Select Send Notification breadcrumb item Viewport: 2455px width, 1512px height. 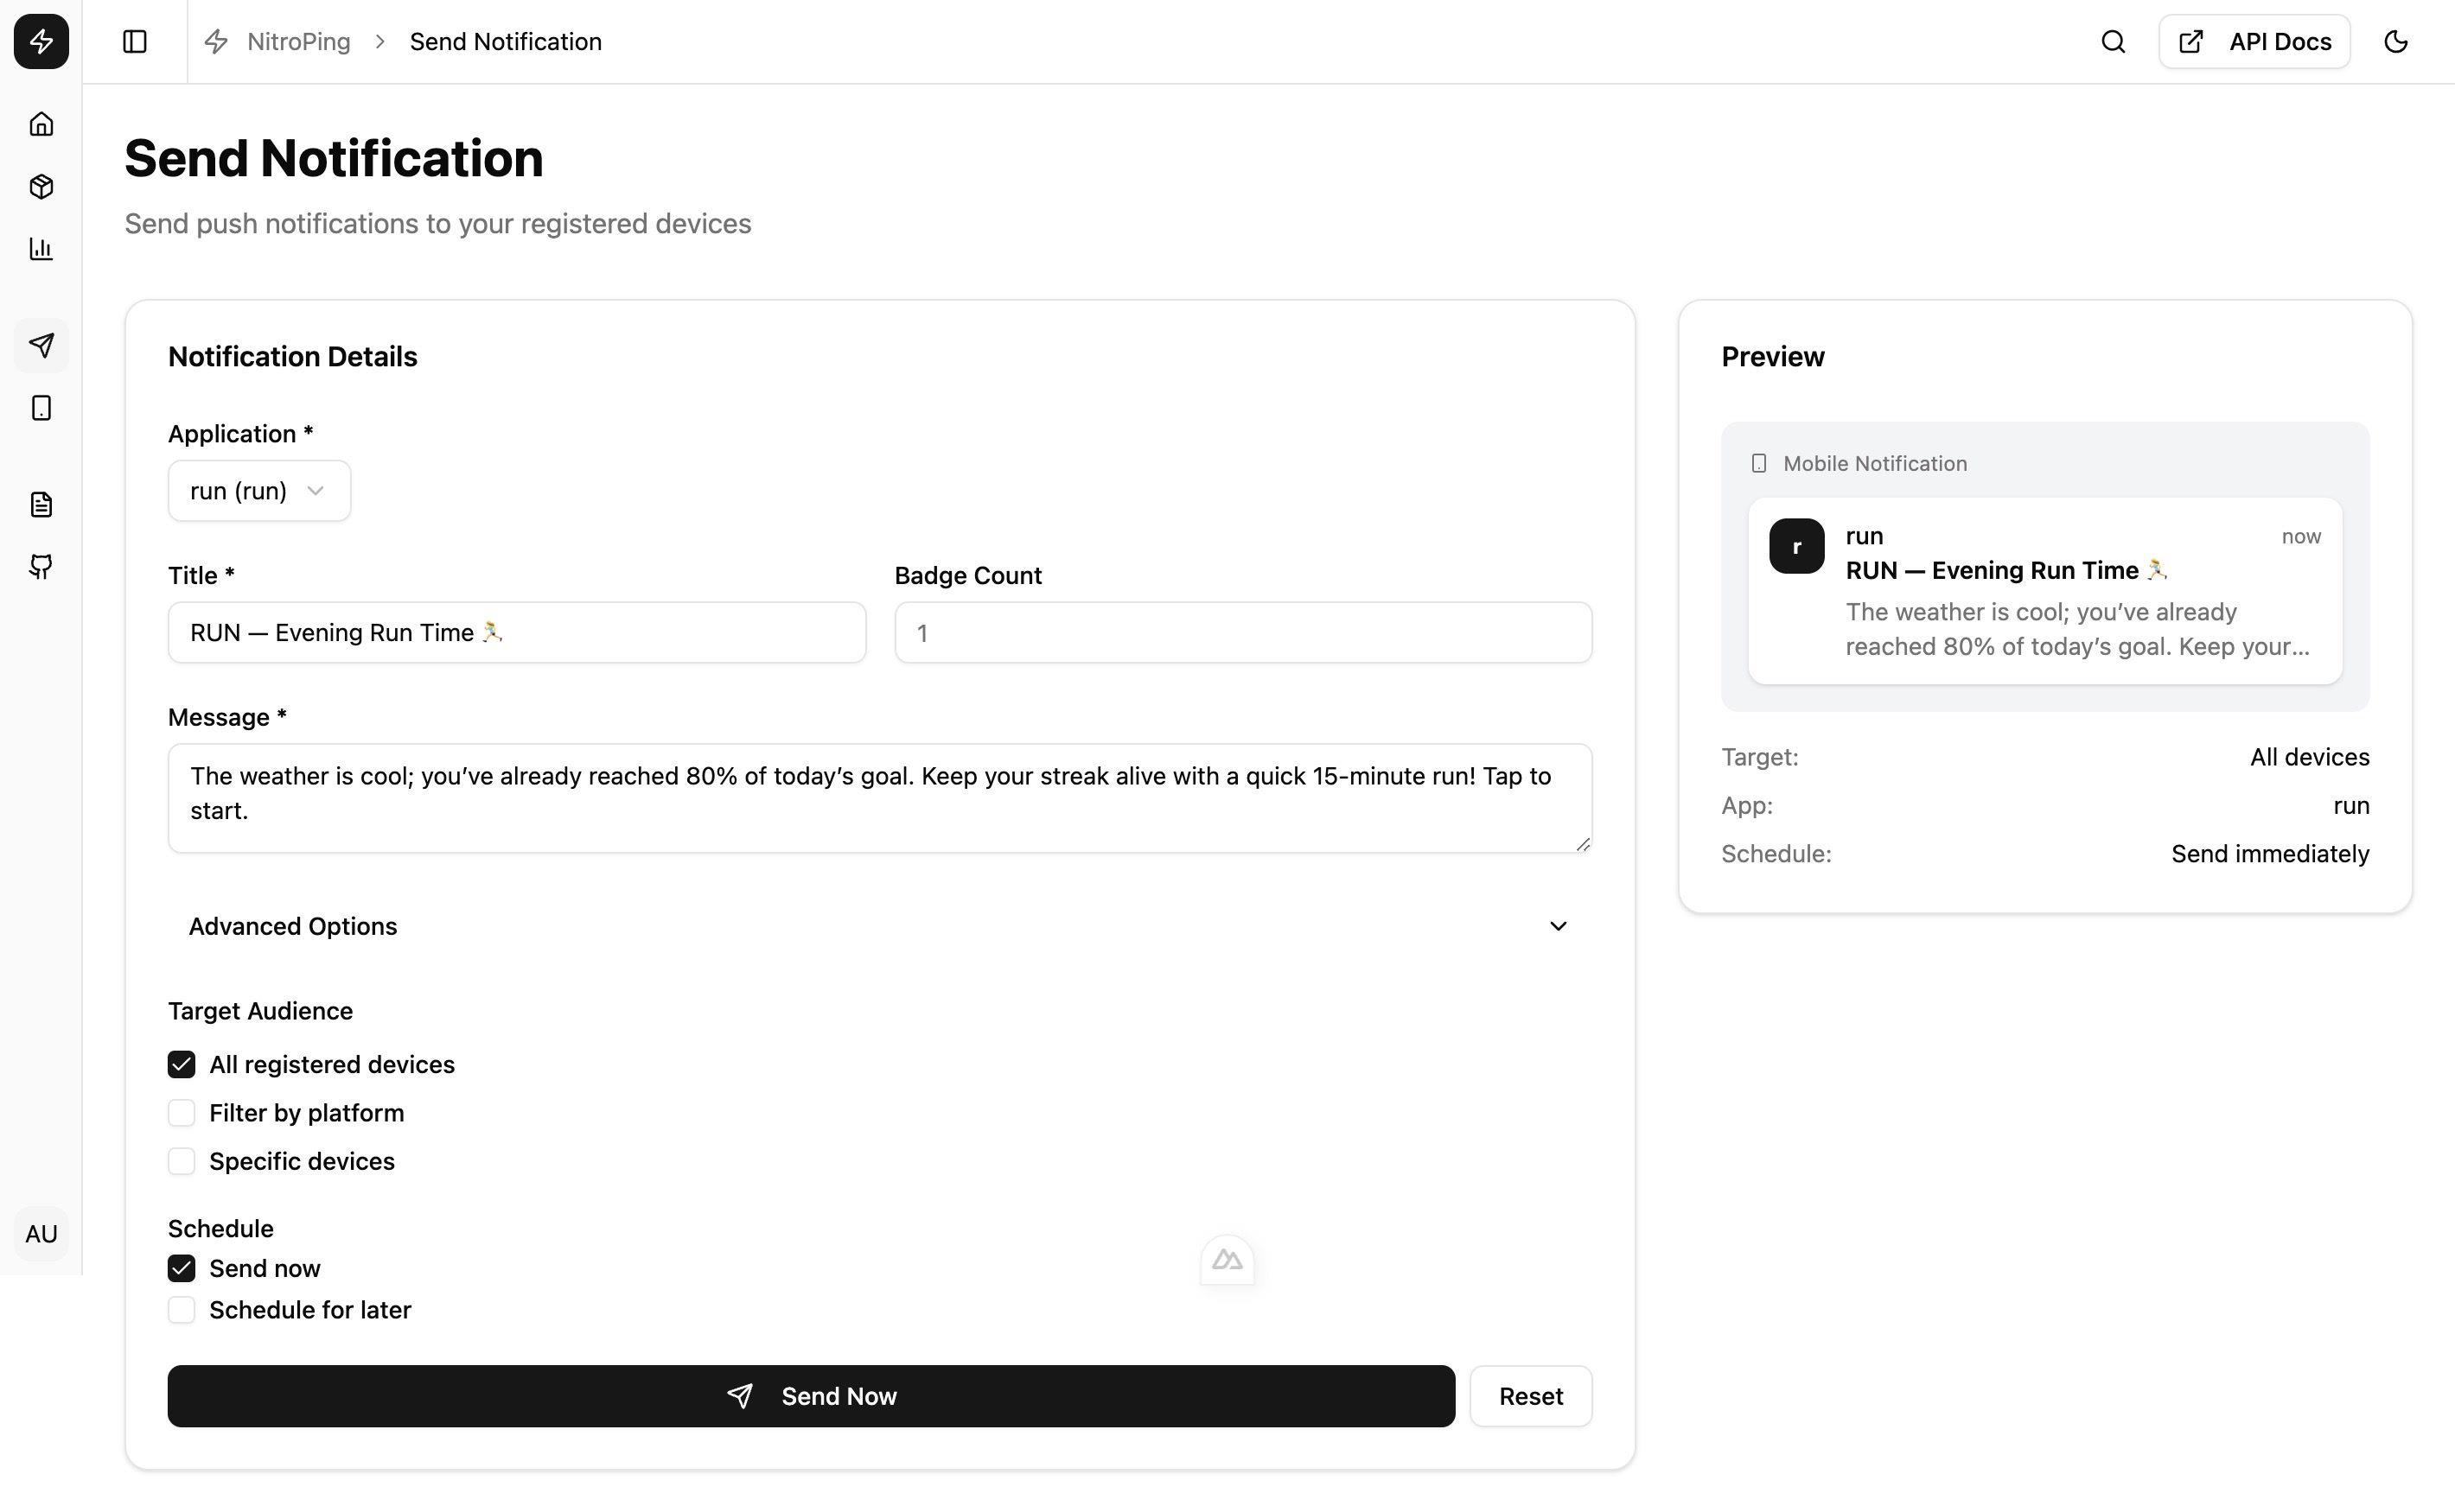pos(505,41)
